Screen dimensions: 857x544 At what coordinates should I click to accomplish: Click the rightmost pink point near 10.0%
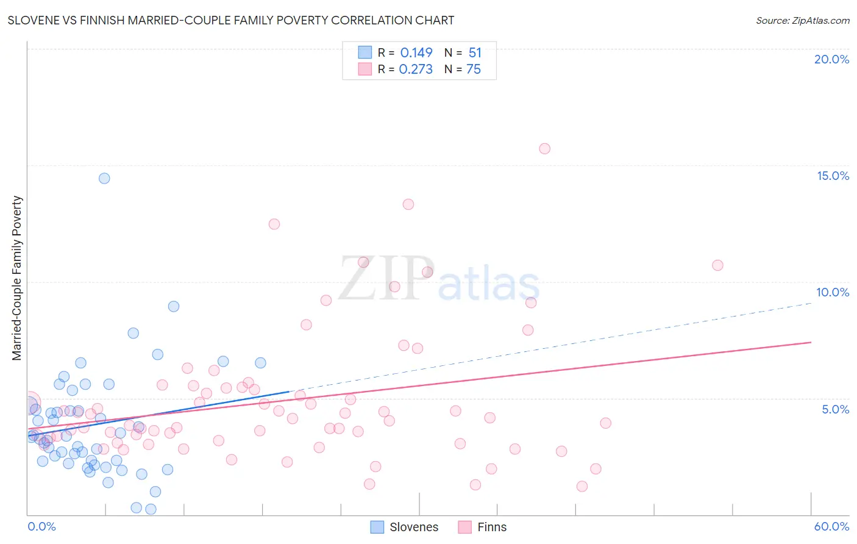point(717,265)
